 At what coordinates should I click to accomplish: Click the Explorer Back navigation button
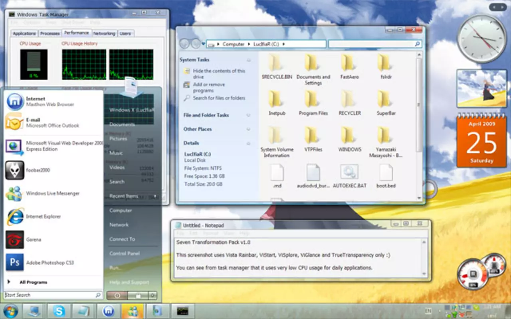click(x=185, y=44)
